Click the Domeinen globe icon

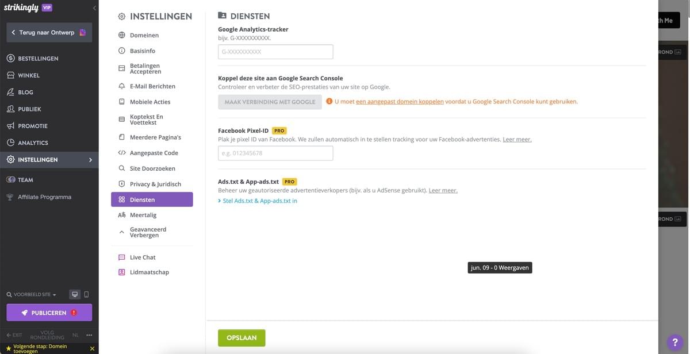[x=122, y=35]
